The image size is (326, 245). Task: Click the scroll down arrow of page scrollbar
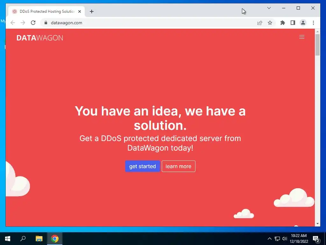click(x=317, y=224)
